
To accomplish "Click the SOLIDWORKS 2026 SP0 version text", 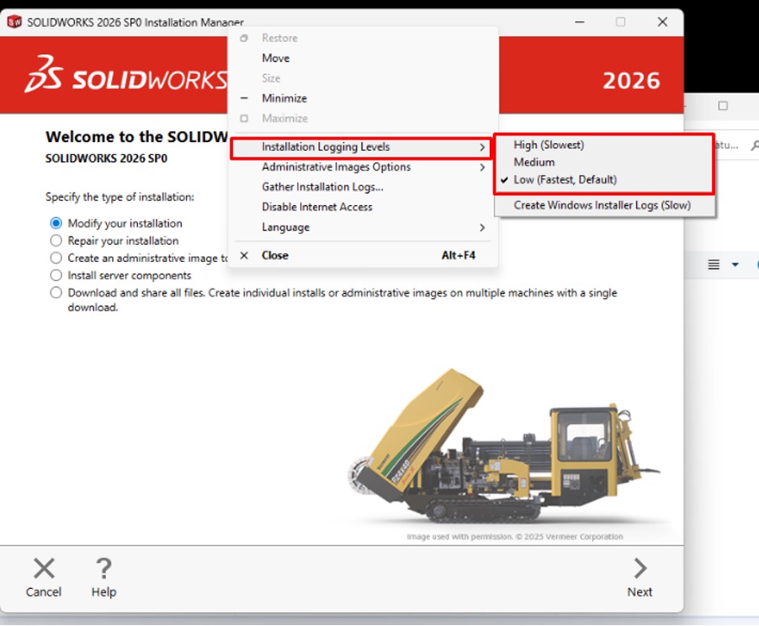I will click(x=106, y=158).
